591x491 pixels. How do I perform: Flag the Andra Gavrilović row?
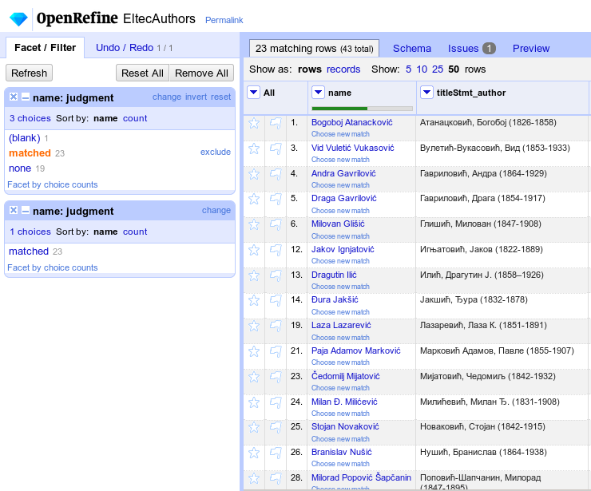(x=276, y=174)
